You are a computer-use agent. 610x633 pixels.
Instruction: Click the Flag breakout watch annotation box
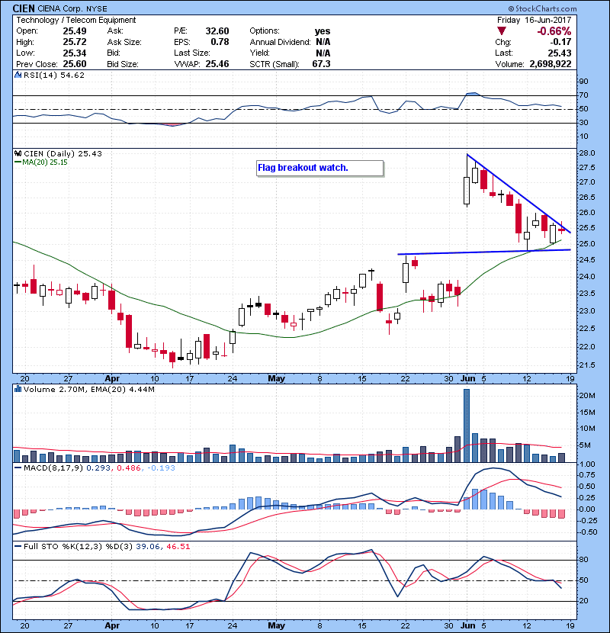point(319,168)
